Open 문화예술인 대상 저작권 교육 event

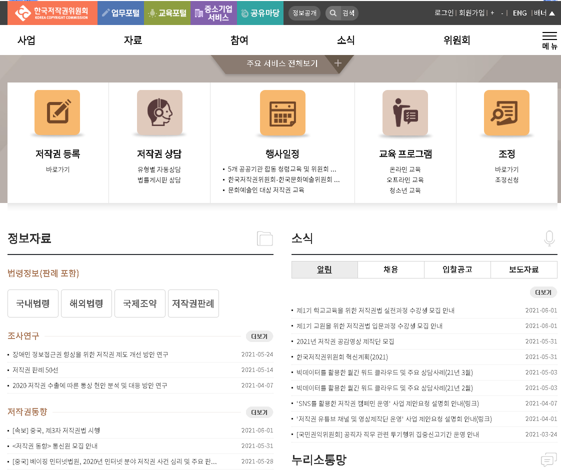click(266, 190)
